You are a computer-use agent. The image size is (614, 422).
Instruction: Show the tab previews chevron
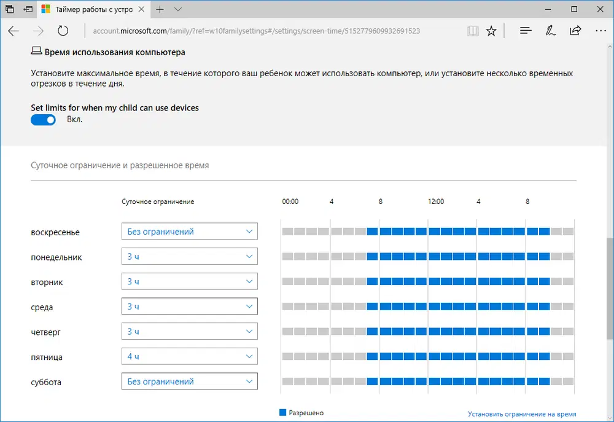[x=178, y=9]
